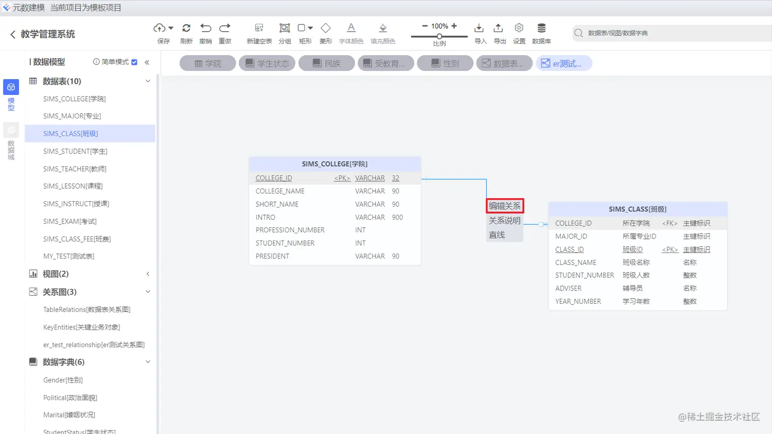Viewport: 772px width, 434px height.
Task: Select SIMS_STUDENT[学生] in table list
Action: point(75,152)
